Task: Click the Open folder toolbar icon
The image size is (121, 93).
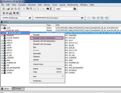Action: click(8, 9)
